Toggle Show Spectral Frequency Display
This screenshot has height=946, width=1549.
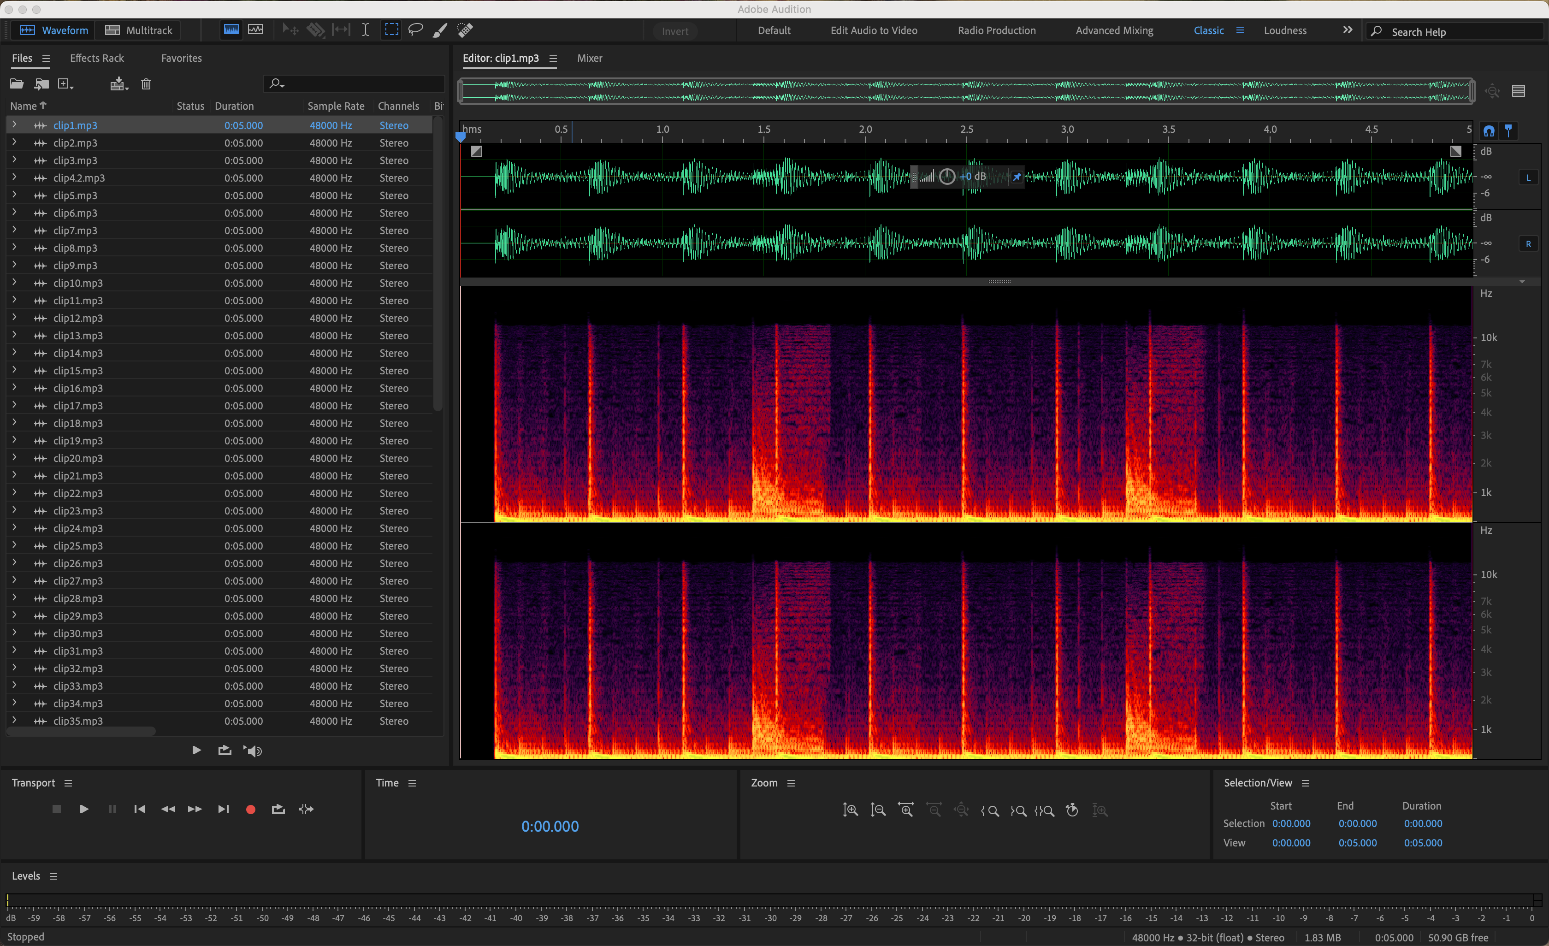[x=231, y=30]
